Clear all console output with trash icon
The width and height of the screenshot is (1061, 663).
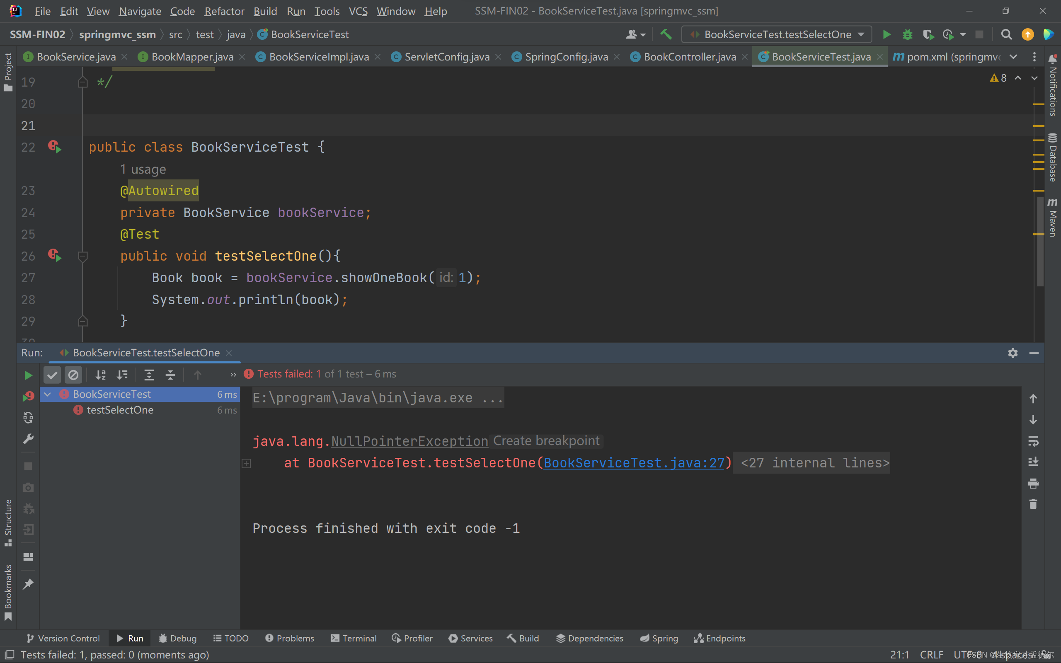1033,504
